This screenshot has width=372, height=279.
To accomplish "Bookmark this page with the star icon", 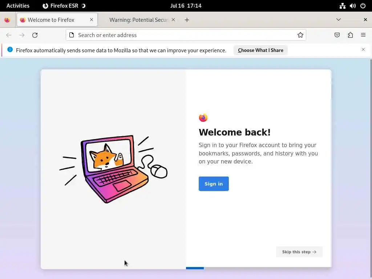I will tap(300, 35).
